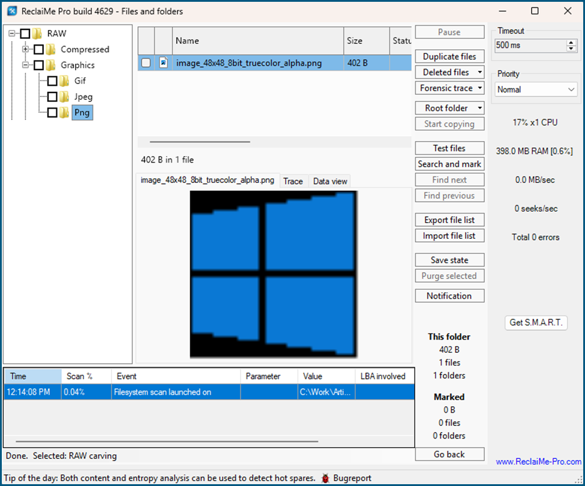Click the Save state button
This screenshot has width=585, height=486.
coord(449,260)
